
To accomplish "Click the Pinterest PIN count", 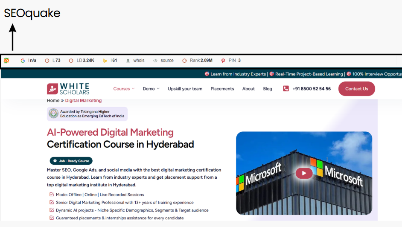I will [231, 61].
